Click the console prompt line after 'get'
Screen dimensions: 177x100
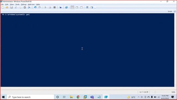(x=30, y=14)
